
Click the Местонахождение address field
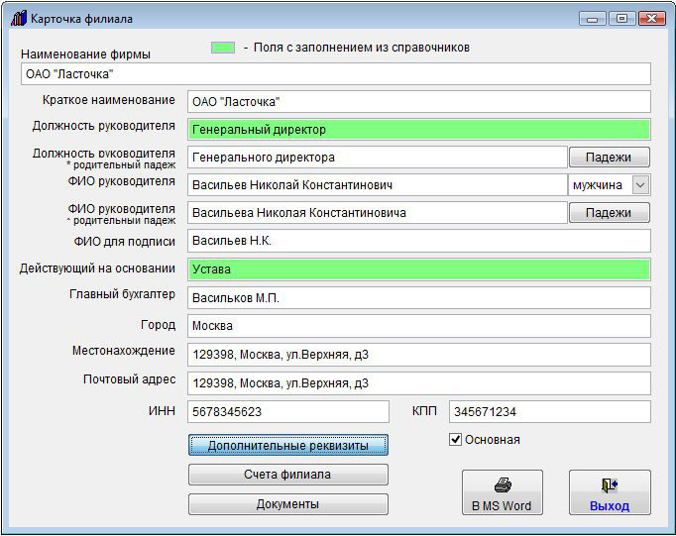pos(419,355)
